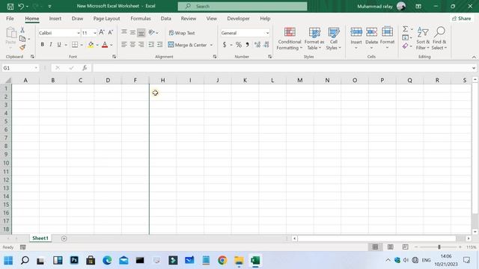Expand the formula bar chevron
Viewport: 479px width, 269px height.
pyautogui.click(x=474, y=68)
